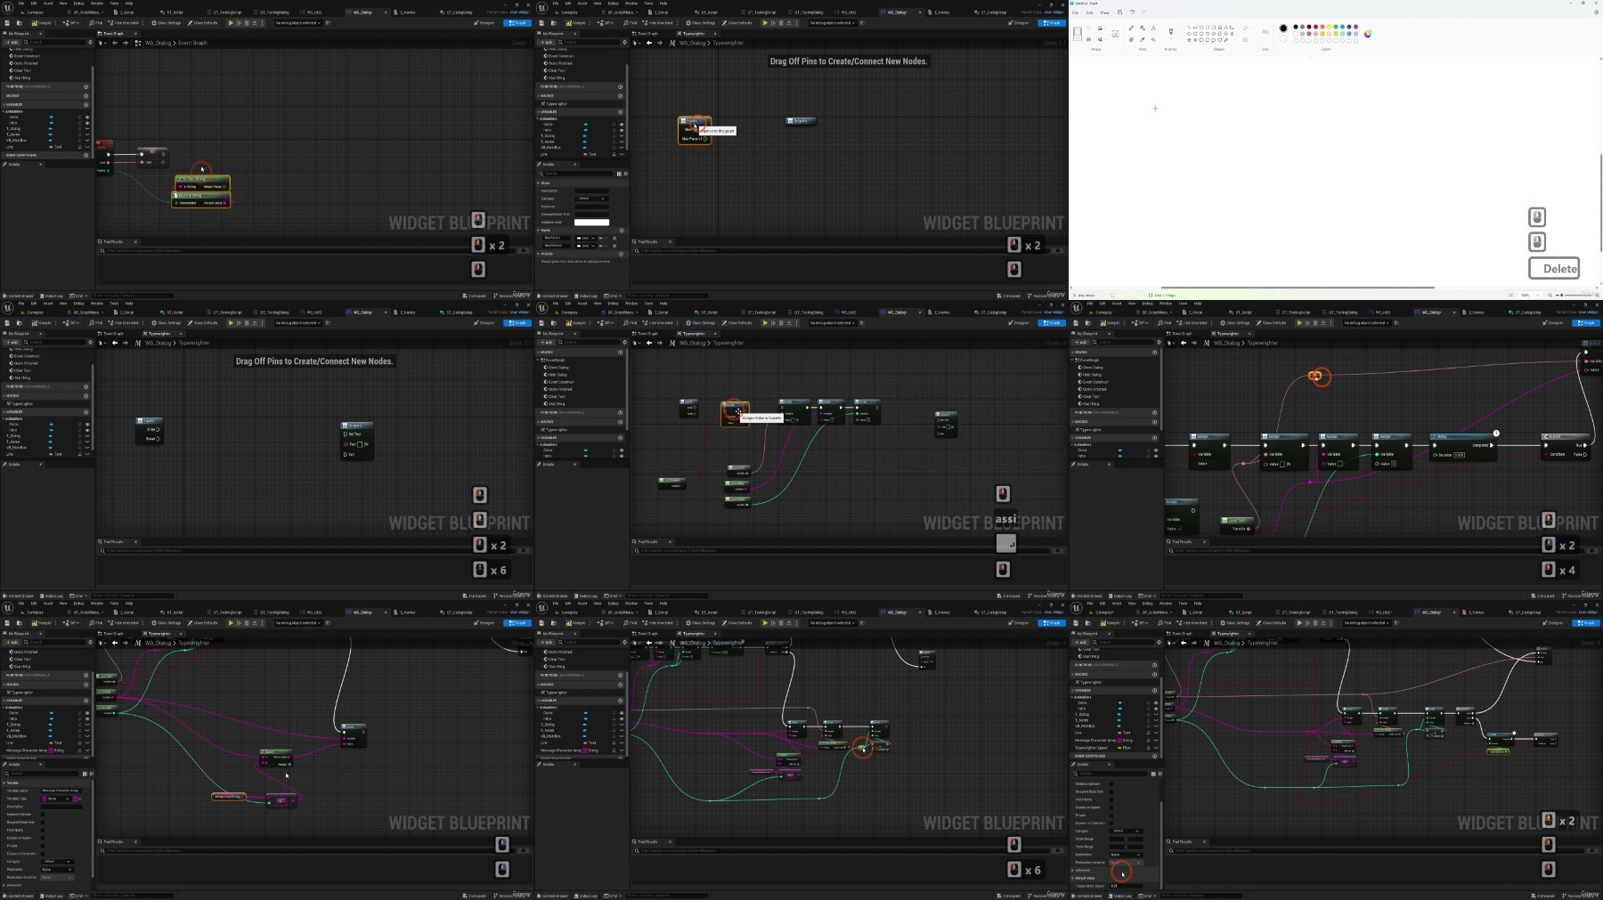Collapse the Animations group in the top-left frame
This screenshot has width=1603, height=900.
(4, 111)
